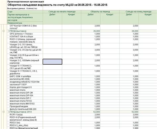
Task: Select the Номенклатура header cell
Action: [x=25, y=23]
